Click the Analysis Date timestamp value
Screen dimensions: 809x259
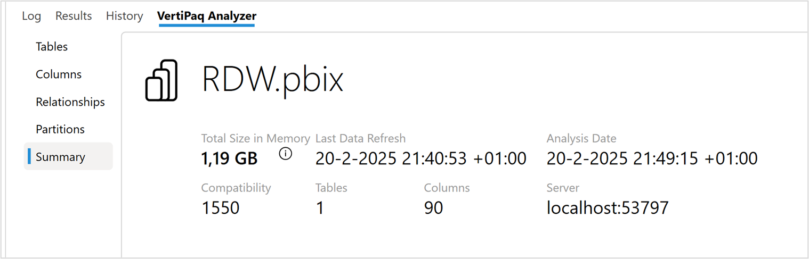(x=652, y=158)
